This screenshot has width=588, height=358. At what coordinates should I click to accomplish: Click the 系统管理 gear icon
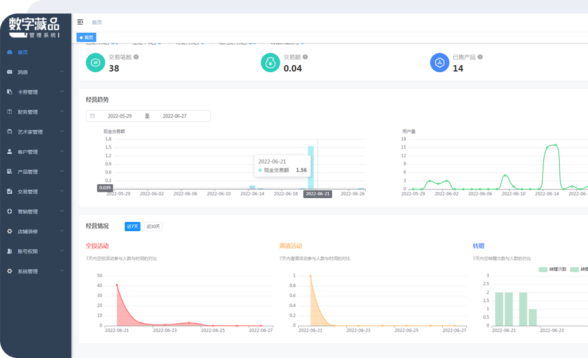click(10, 271)
